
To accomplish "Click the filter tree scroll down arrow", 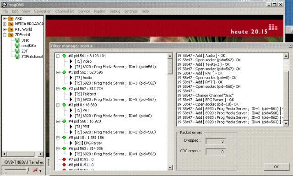I will [170, 167].
